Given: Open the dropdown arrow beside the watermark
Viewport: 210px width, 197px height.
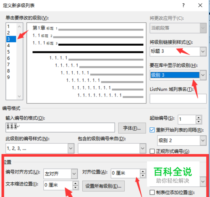Looking at the screenshot, I should click(x=203, y=181).
